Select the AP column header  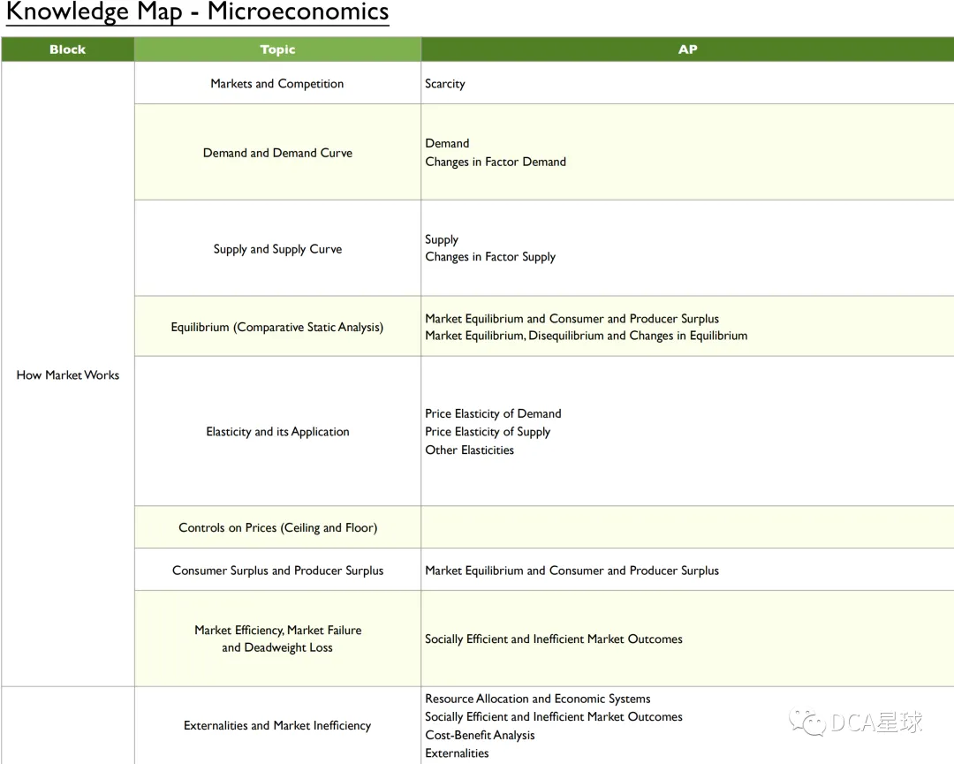pos(687,49)
